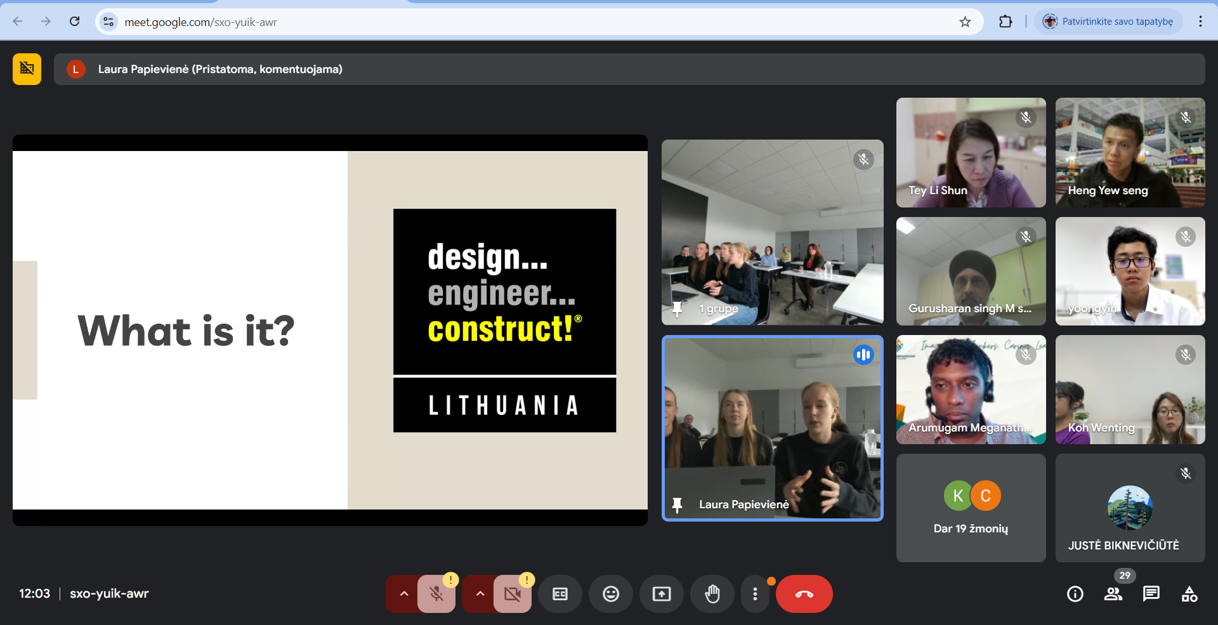The image size is (1218, 625).
Task: Leave the call with the red button
Action: (804, 594)
